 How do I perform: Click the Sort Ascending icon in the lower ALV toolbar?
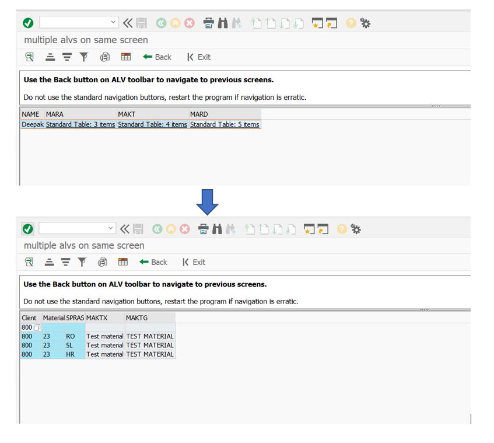pyautogui.click(x=50, y=262)
